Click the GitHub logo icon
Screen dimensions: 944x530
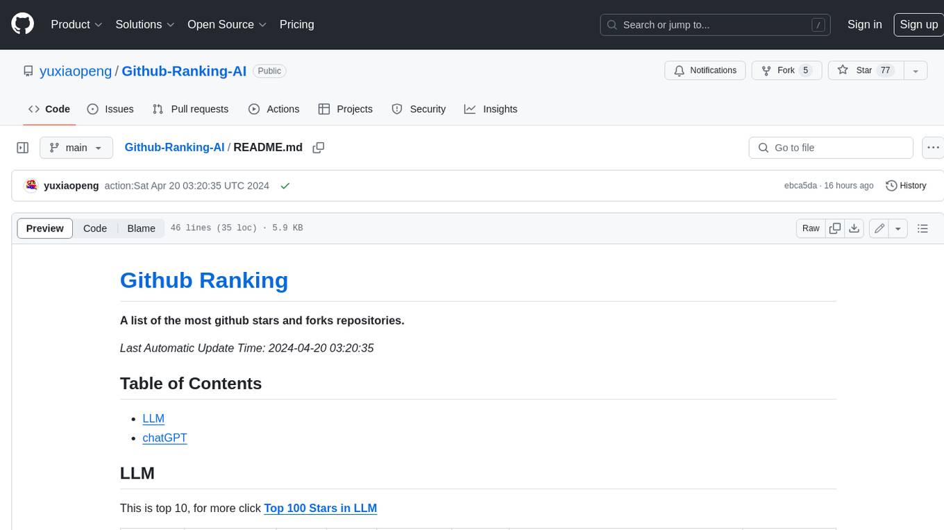(x=22, y=24)
